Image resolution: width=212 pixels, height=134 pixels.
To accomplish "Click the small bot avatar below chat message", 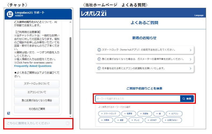I will (9, 113).
